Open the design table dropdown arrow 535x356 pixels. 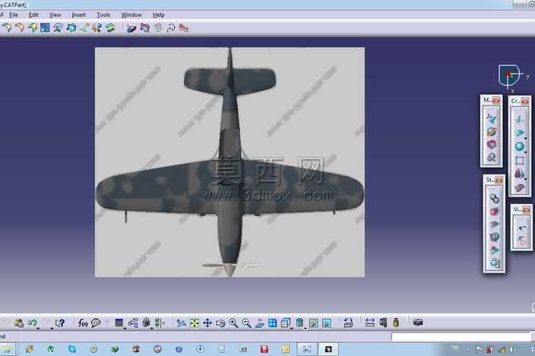pyautogui.click(x=125, y=328)
